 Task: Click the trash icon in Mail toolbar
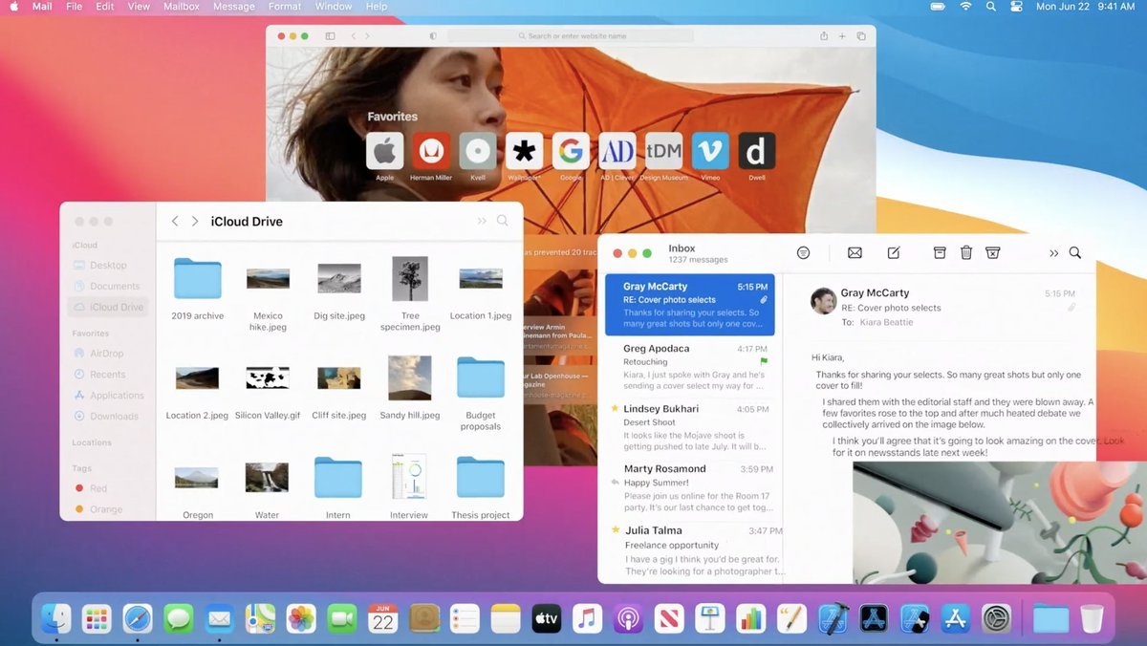click(966, 252)
